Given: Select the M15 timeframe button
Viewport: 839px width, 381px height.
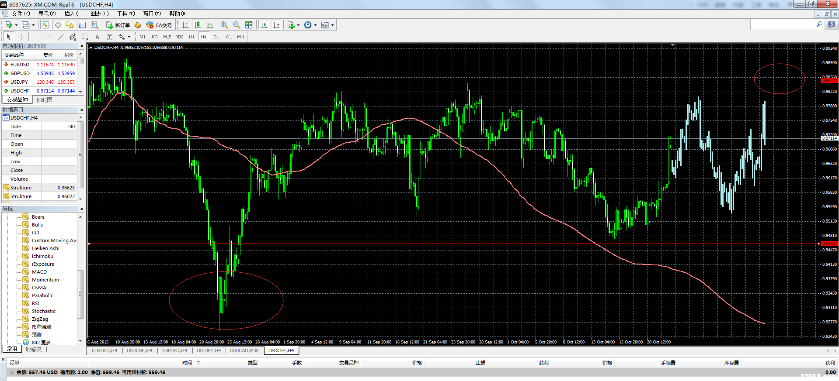Looking at the screenshot, I should pos(167,37).
